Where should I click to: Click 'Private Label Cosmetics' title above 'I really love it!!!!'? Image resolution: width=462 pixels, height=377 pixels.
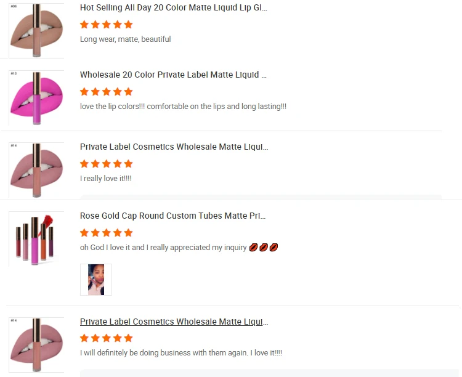click(174, 147)
